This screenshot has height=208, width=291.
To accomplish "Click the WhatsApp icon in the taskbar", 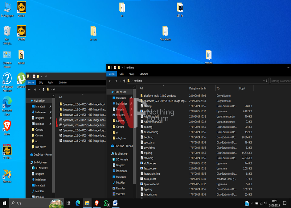I will [x=106, y=203].
